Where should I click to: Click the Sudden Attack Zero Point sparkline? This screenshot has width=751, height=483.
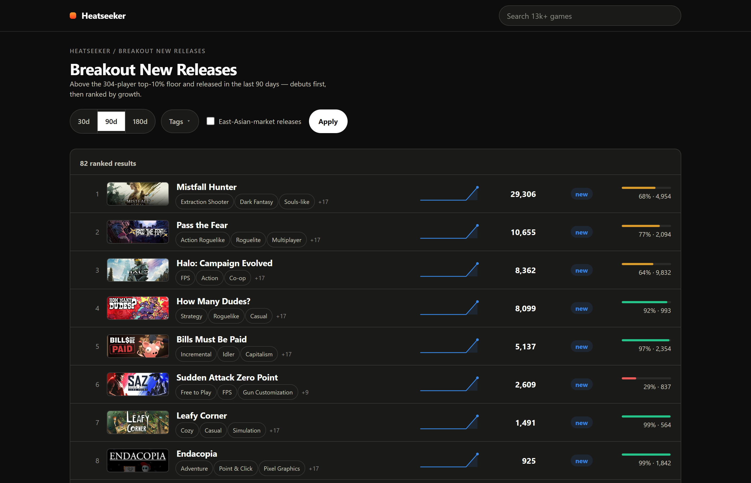(449, 384)
